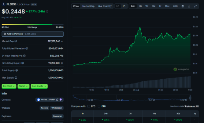Toggle BTC comparison checkbox
The image size is (204, 123).
pyautogui.click(x=88, y=106)
